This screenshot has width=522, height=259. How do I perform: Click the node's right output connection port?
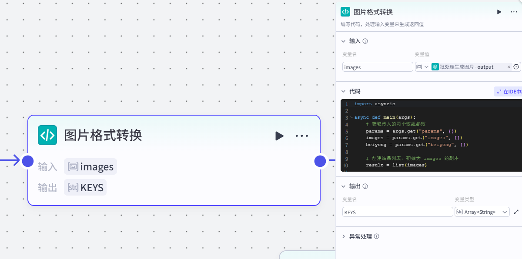[320, 161]
